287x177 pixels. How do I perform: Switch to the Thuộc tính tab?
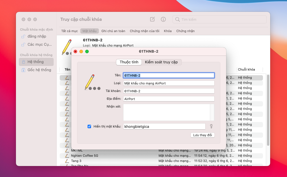(129, 62)
